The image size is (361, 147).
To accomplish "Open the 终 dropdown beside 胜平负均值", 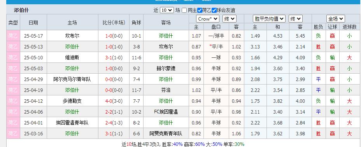I will click(x=296, y=19).
